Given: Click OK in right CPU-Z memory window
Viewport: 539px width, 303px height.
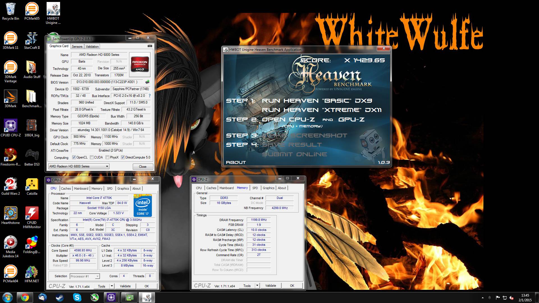Looking at the screenshot, I should pyautogui.click(x=292, y=286).
